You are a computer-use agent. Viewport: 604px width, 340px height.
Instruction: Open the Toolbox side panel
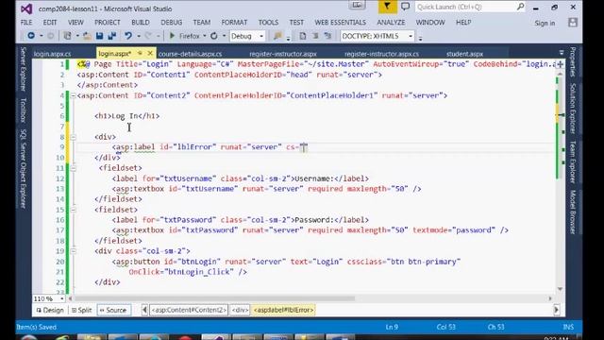click(24, 110)
